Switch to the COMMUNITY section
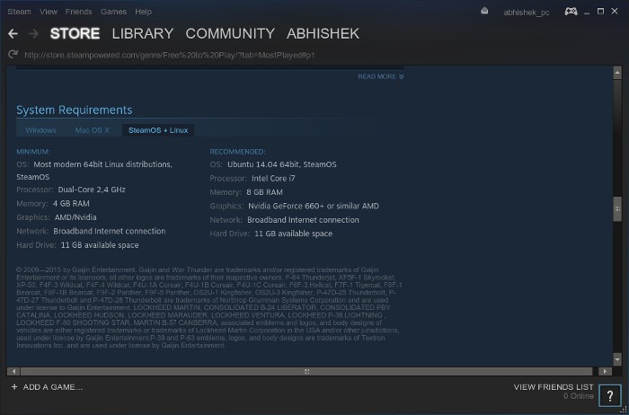 click(230, 33)
